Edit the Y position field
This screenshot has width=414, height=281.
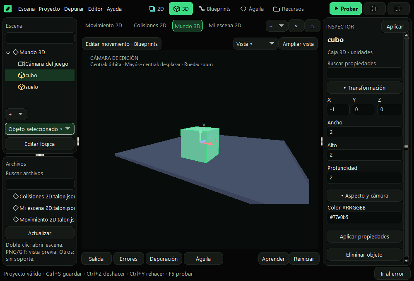(363, 110)
